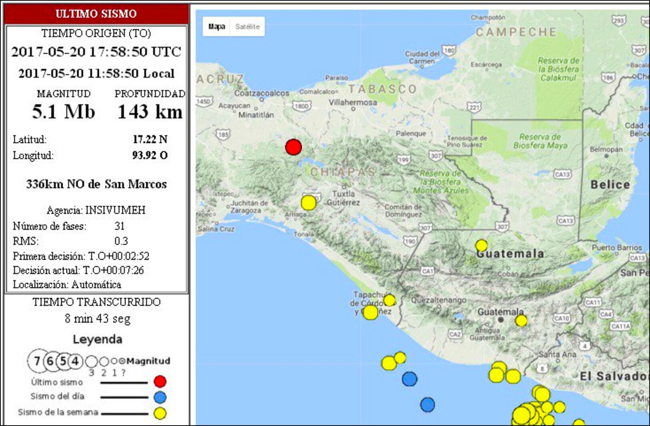650x426 pixels.
Task: Click the magnitude 4 circle in the legend
Action: [75, 361]
